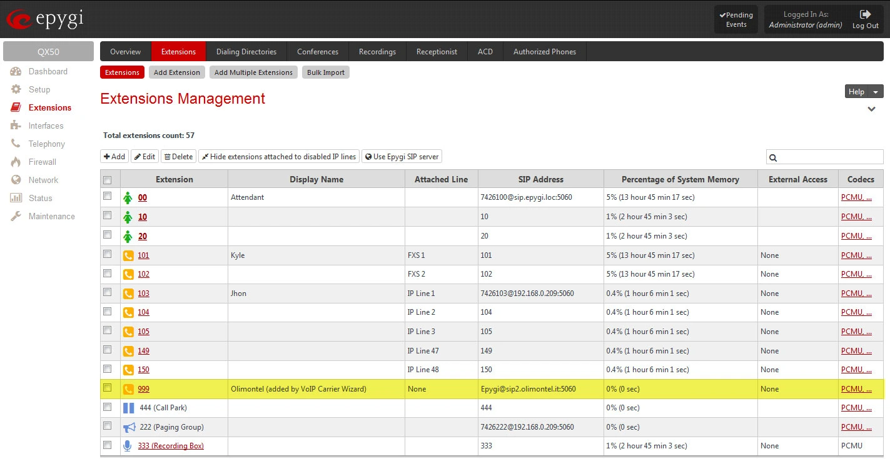Screen dimensions: 890x459
Task: Click the Recording Box microphone icon
Action: point(128,446)
